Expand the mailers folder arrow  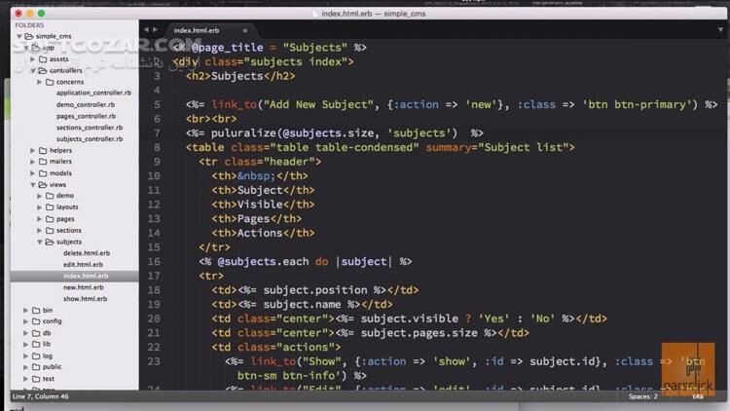pyautogui.click(x=32, y=162)
